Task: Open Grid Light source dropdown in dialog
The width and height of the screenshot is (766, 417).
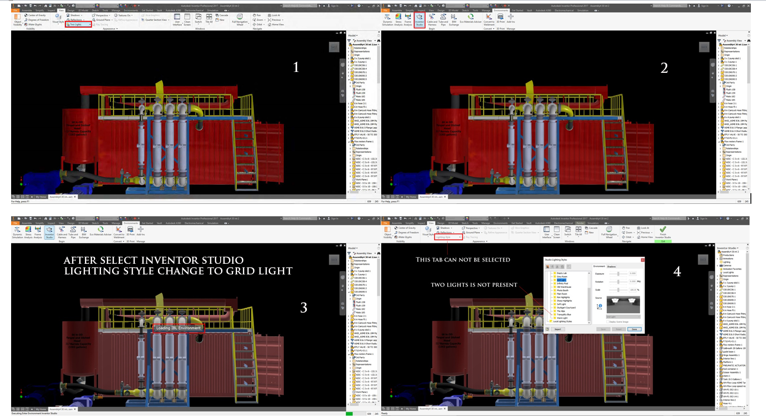Action: (x=623, y=317)
